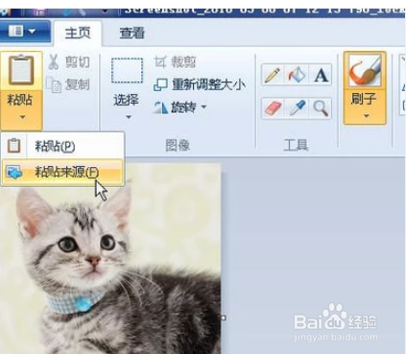The width and height of the screenshot is (406, 354).
Task: Select the Pencil tool
Action: (272, 75)
